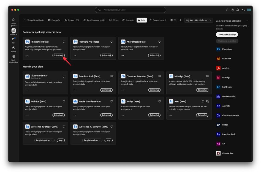The width and height of the screenshot is (261, 173).
Task: Install Media Encoder (Beta) with Zainstaluj
Action: 106,115
